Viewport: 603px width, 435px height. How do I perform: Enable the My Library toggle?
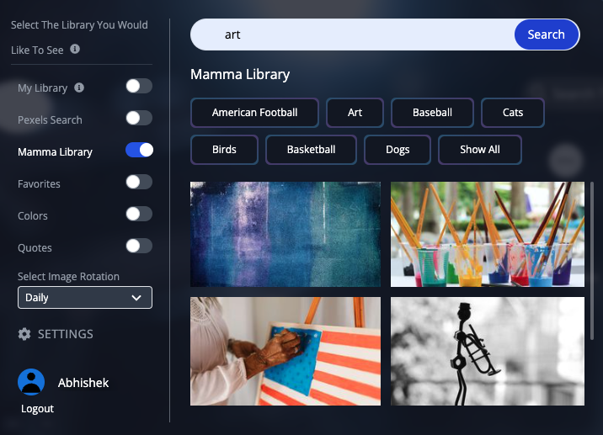[x=139, y=86]
